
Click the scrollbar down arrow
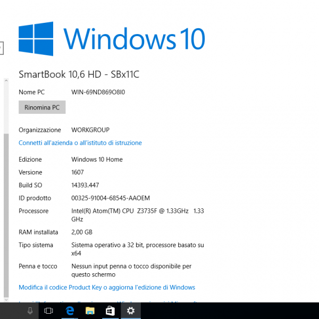[6, 300]
